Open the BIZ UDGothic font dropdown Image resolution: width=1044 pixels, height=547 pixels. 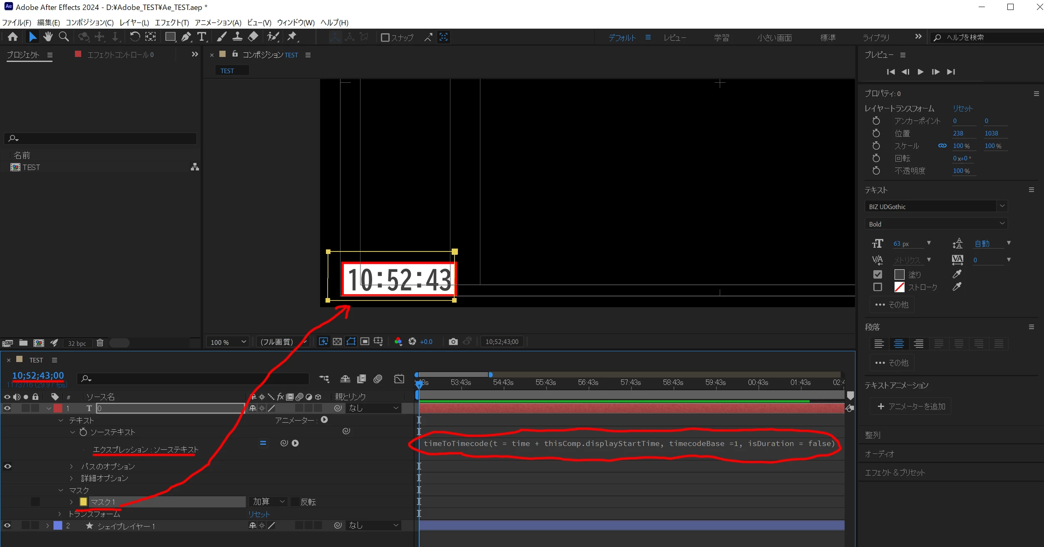(x=1002, y=206)
